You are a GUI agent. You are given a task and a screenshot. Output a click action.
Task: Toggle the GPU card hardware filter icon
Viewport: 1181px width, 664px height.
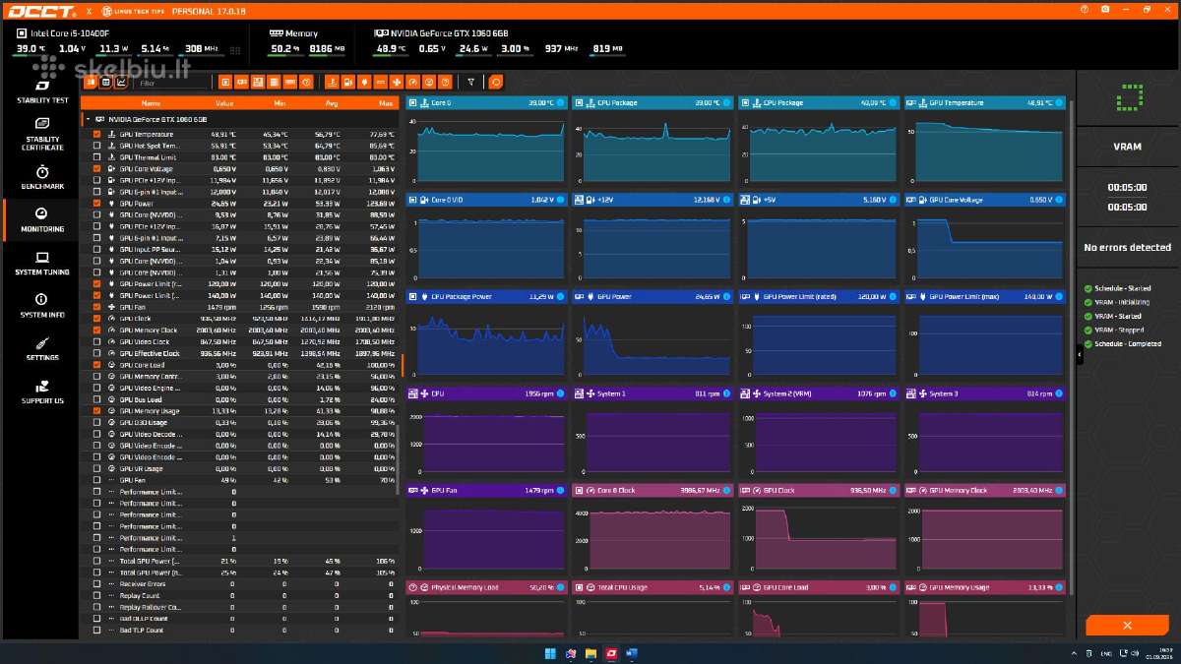tap(241, 83)
